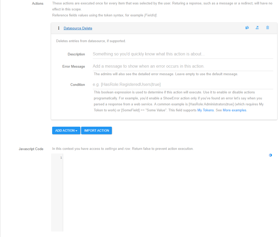The height and width of the screenshot is (237, 280).
Task: Click the Javascript Code label
Action: (31, 149)
